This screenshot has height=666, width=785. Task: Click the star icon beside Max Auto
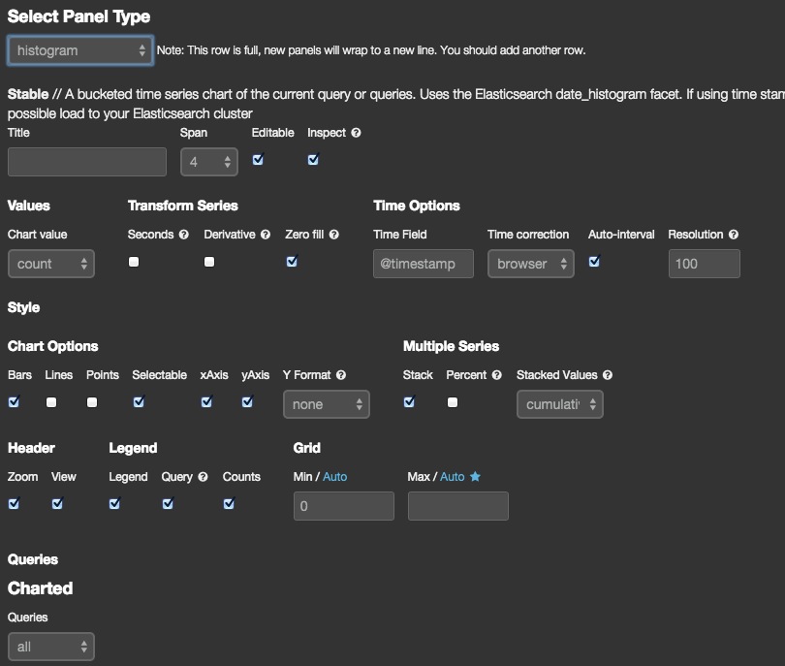475,477
